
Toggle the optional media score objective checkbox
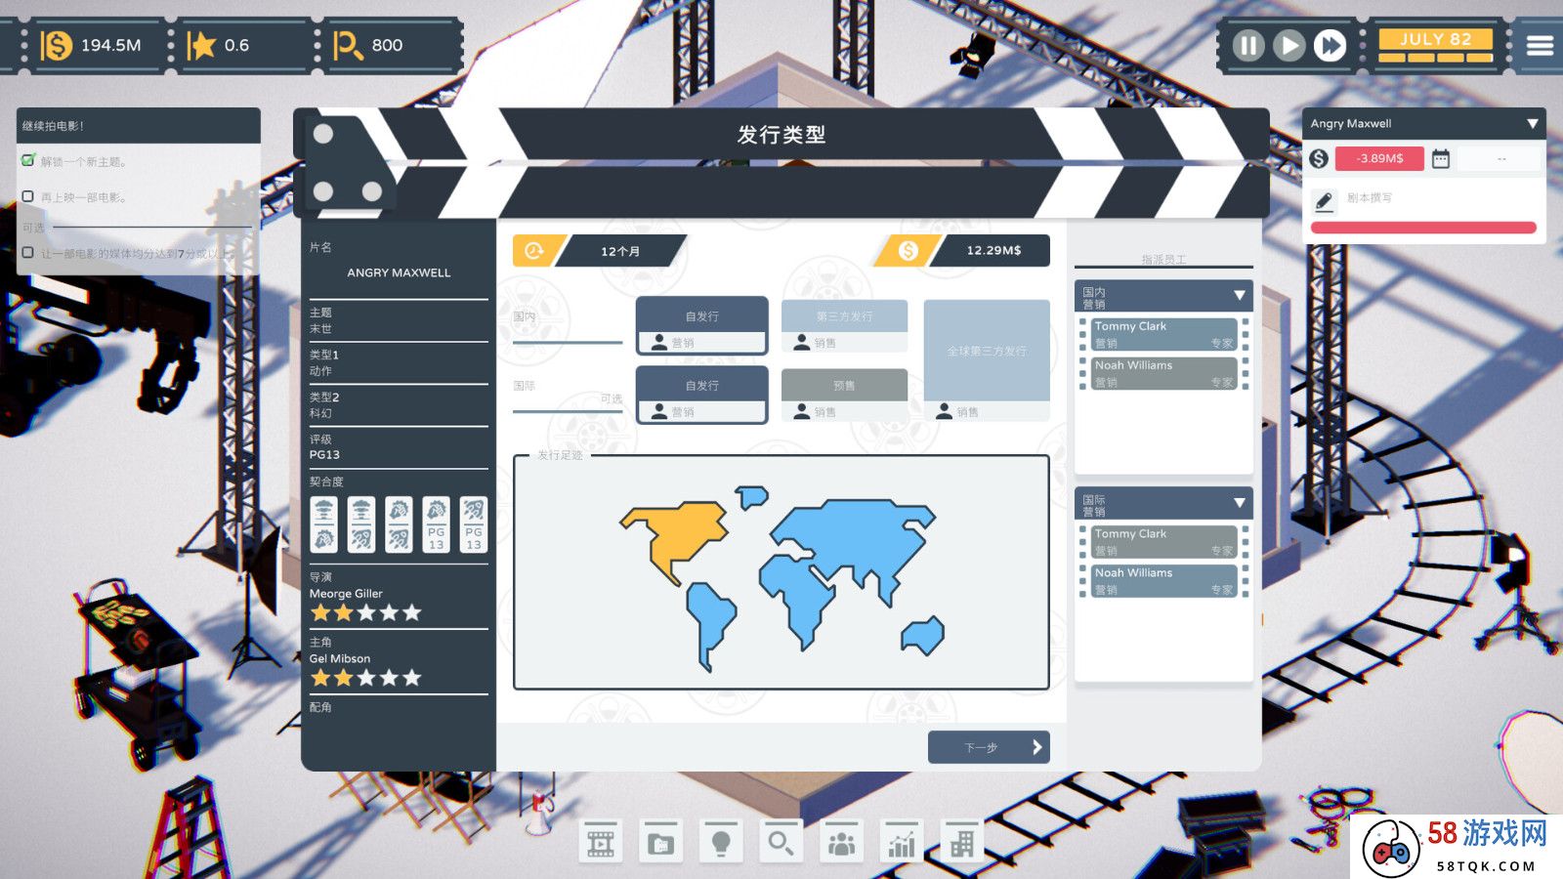tap(28, 252)
